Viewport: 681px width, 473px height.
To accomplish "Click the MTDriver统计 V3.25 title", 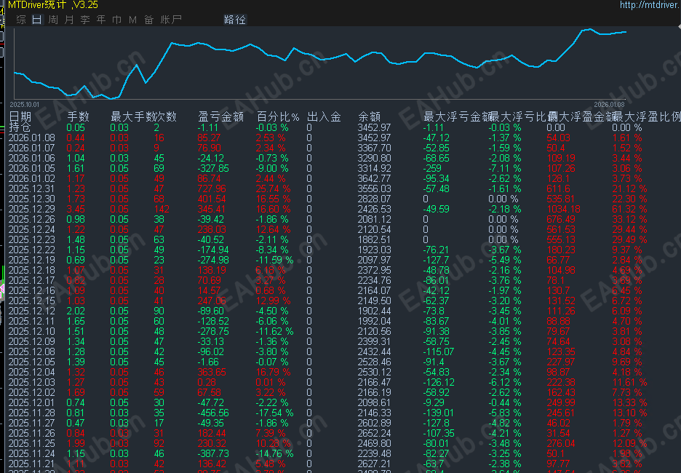I will [x=53, y=5].
